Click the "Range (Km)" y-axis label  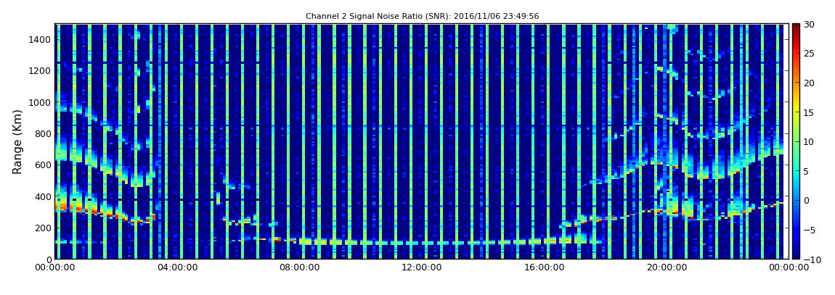click(x=17, y=142)
